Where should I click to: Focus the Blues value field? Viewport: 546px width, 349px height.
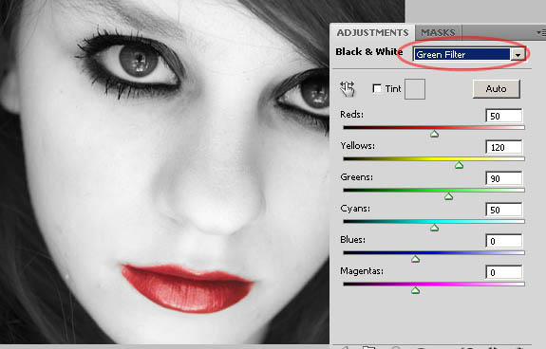(504, 241)
